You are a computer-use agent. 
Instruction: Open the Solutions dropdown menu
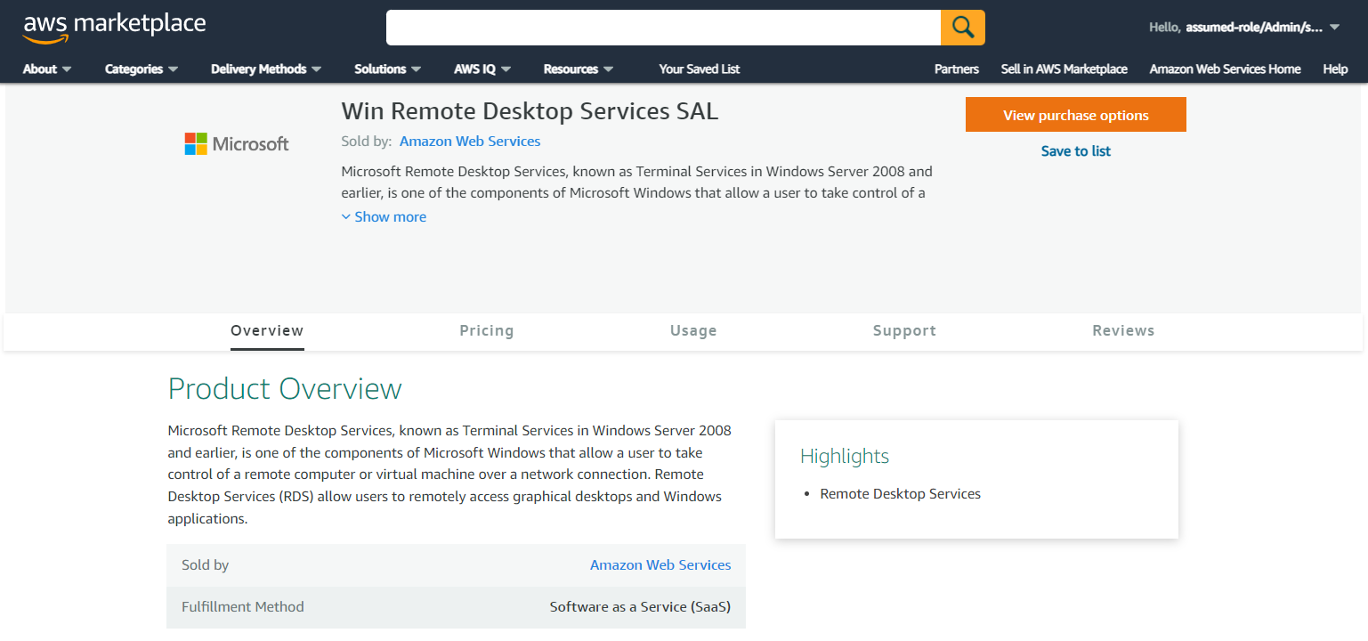[387, 69]
